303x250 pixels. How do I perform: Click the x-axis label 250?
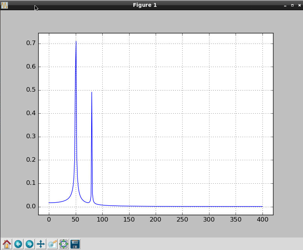[182, 219]
